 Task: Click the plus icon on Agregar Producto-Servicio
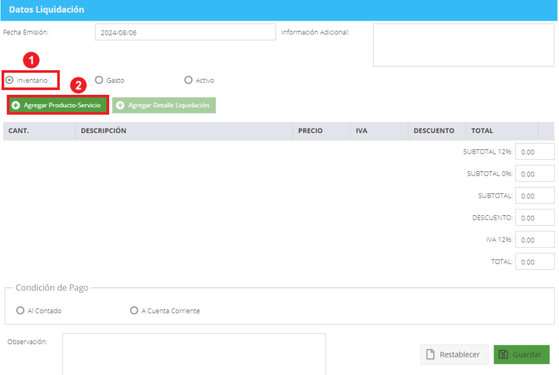click(16, 105)
